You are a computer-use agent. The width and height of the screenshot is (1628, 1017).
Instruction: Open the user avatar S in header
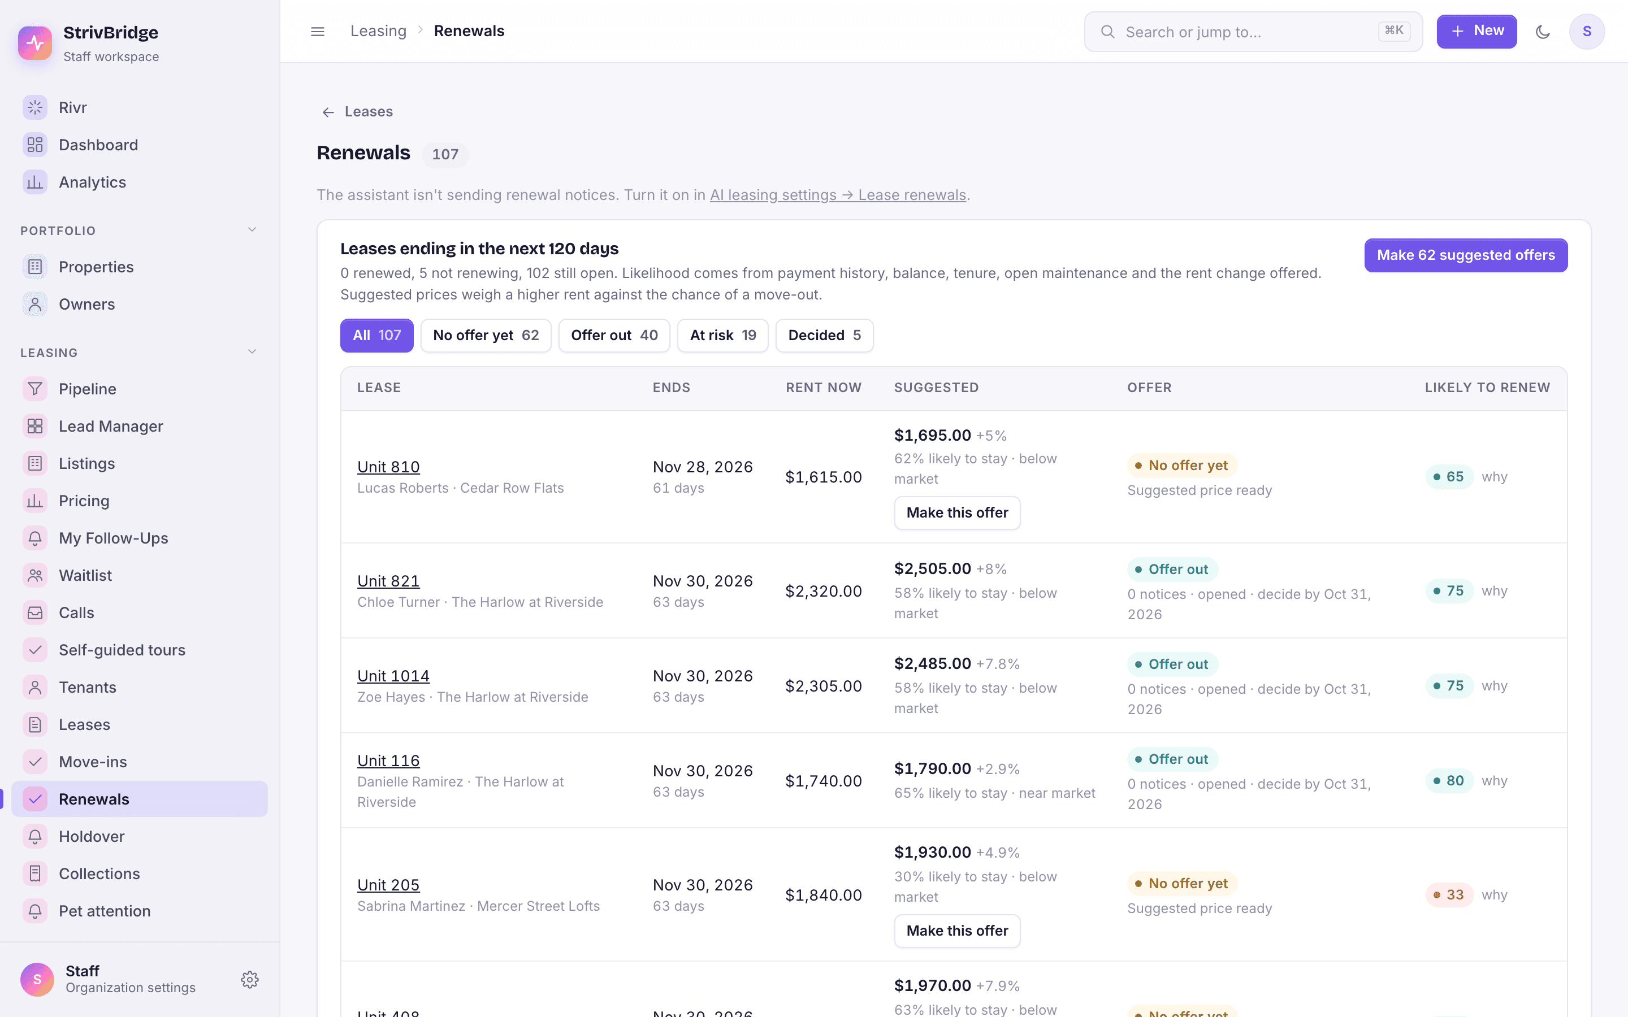(1587, 32)
